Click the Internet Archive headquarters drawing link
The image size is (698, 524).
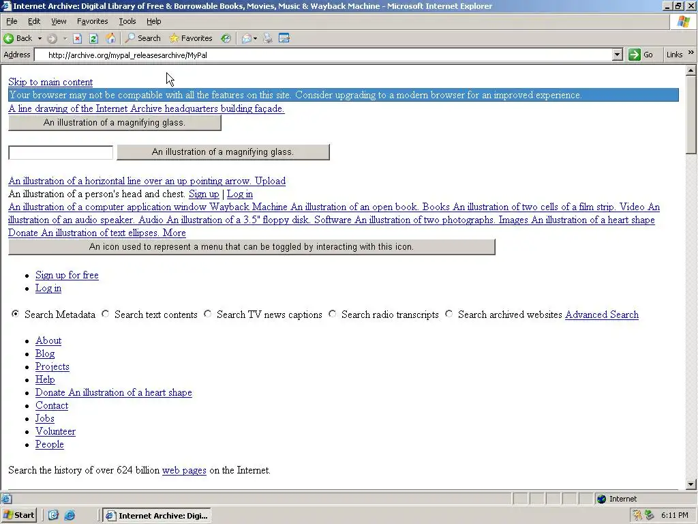pyautogui.click(x=146, y=108)
